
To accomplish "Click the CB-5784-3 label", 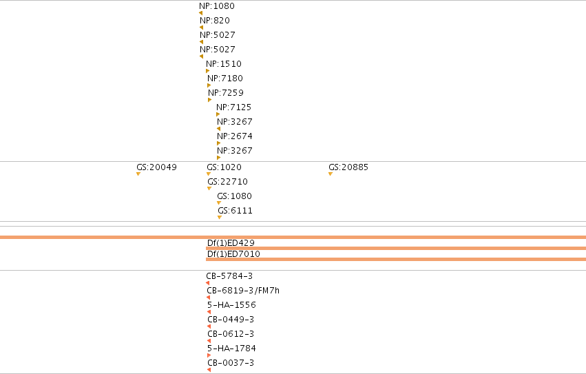I will pyautogui.click(x=229, y=276).
